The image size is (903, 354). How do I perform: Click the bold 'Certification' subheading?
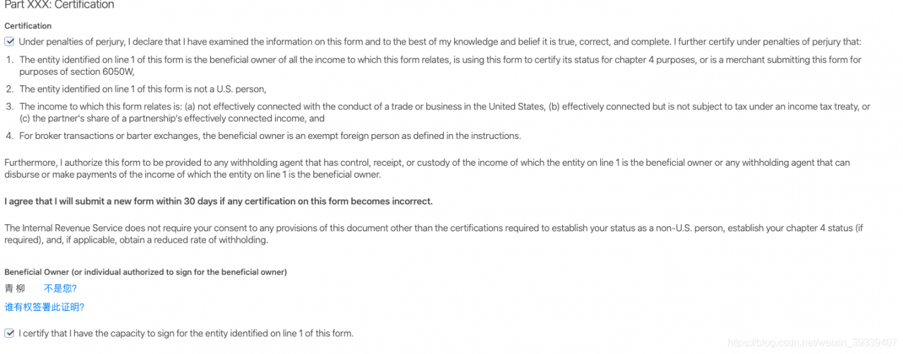coord(28,26)
